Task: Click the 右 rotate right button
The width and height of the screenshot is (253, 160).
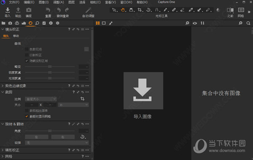Action: point(63,137)
